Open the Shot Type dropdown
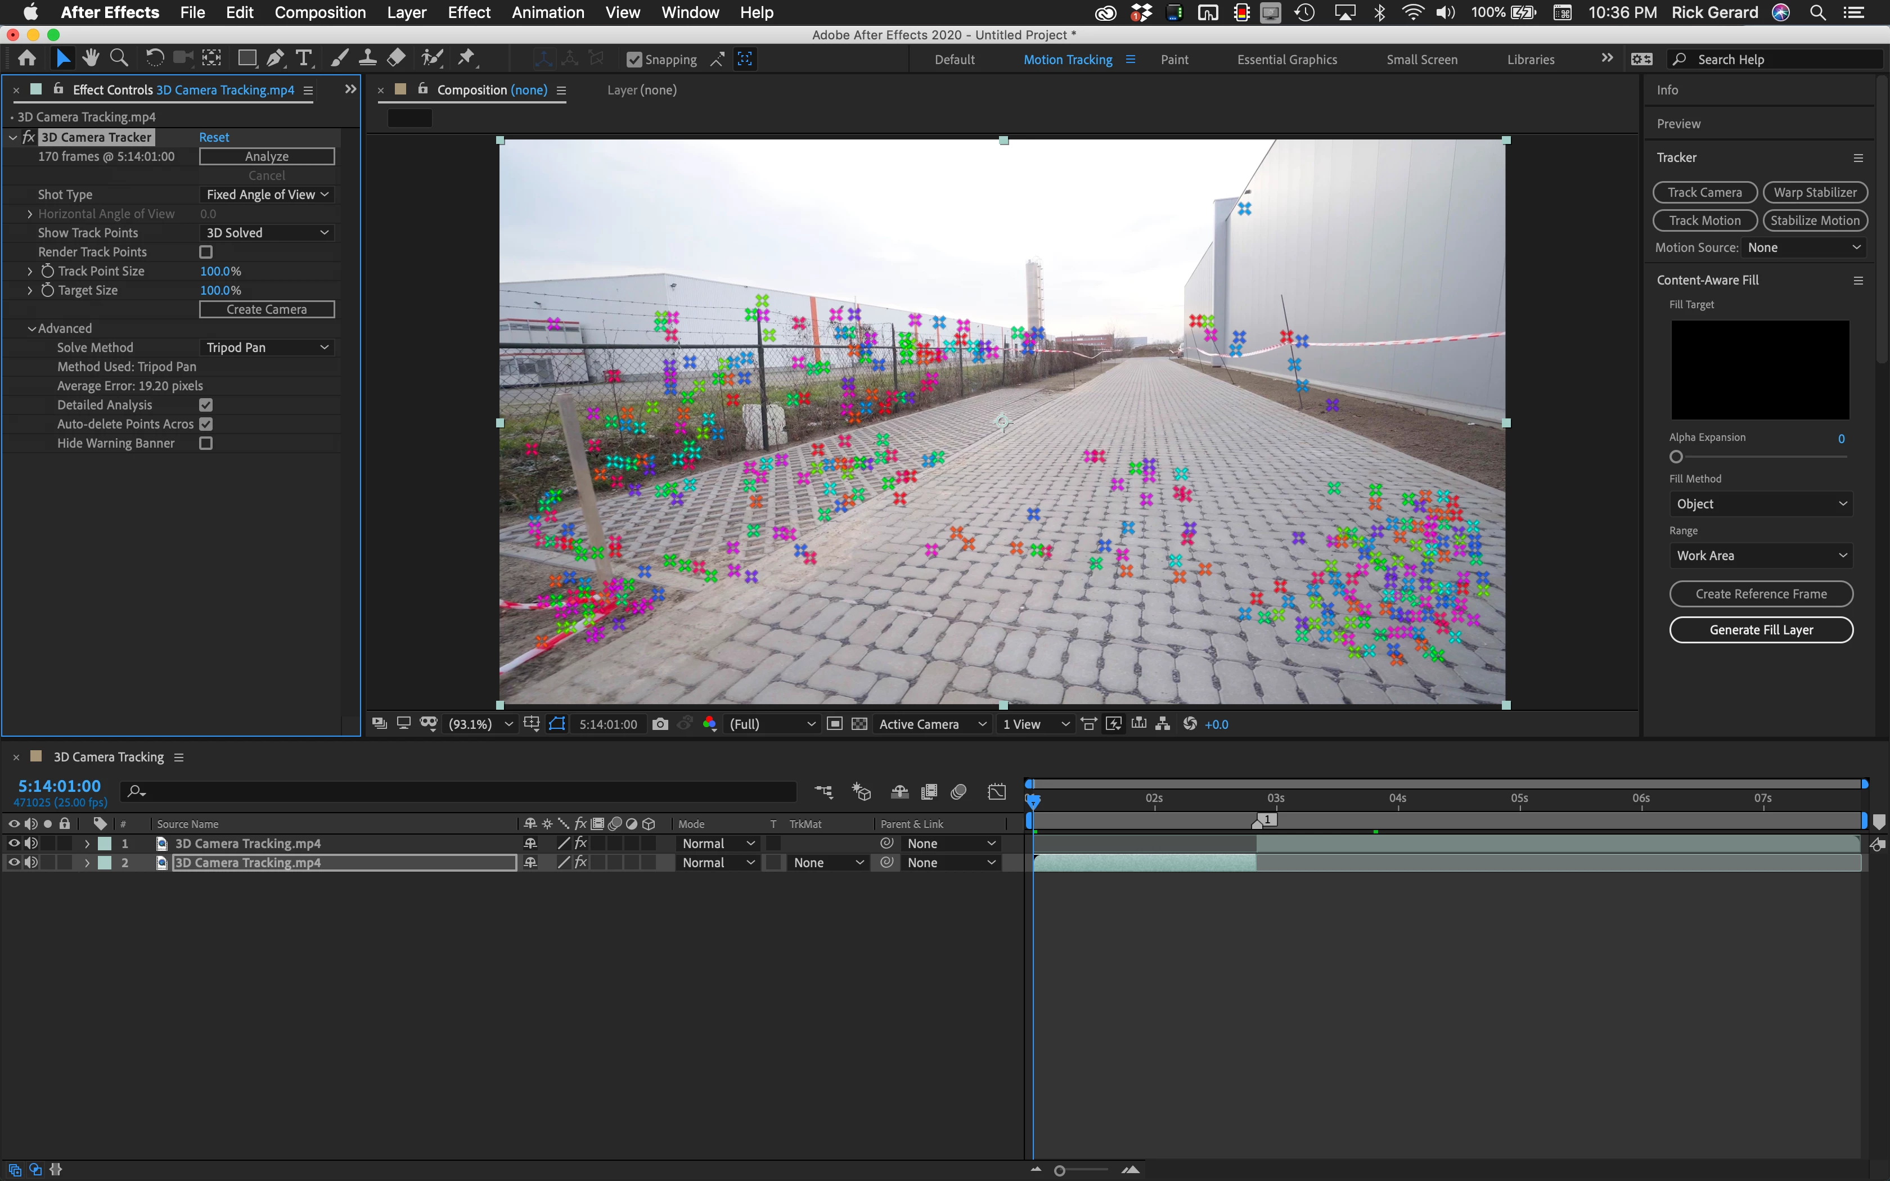 pyautogui.click(x=266, y=195)
